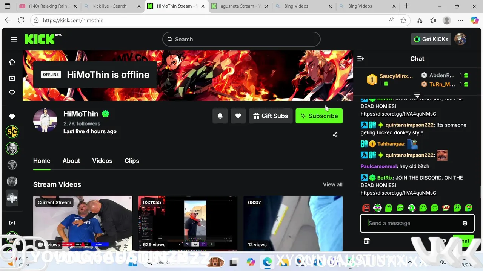Screen dimensions: 483x271
Task: Click the chat panel vertical scrollbar
Action: click(x=481, y=191)
